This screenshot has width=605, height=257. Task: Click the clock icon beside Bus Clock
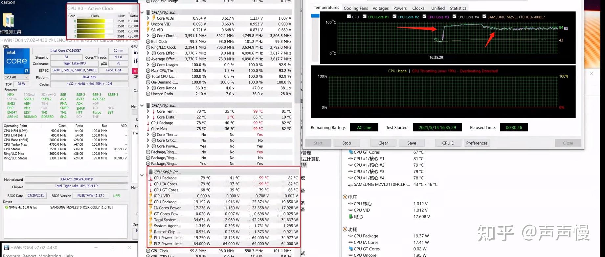pyautogui.click(x=148, y=42)
